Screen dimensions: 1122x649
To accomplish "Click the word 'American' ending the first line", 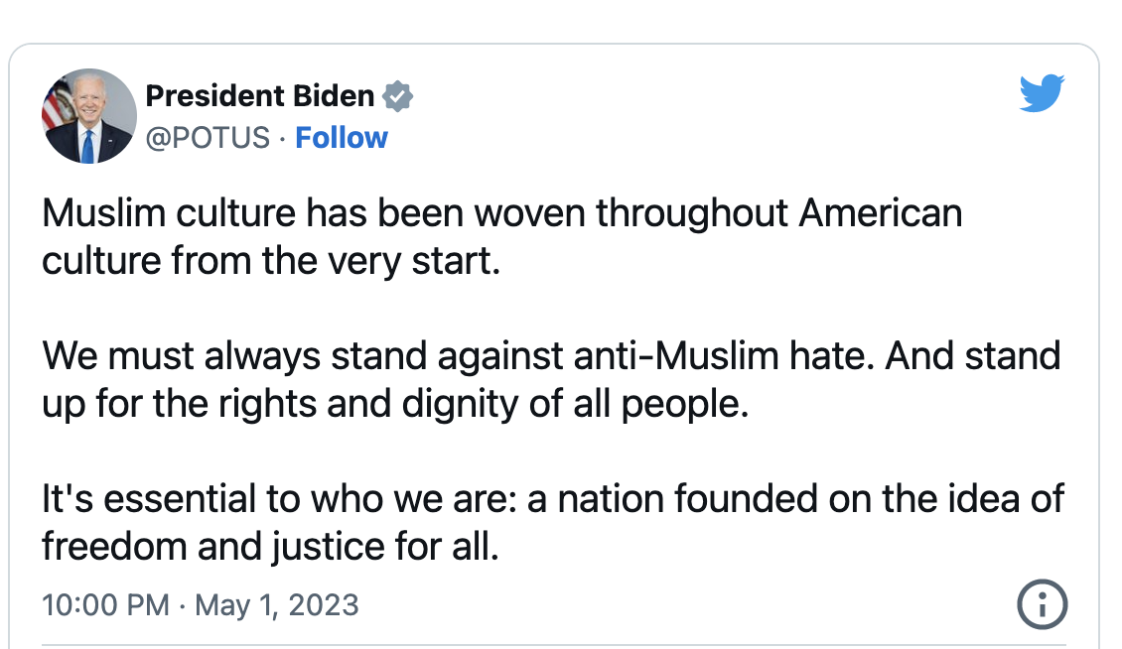I will [x=880, y=213].
